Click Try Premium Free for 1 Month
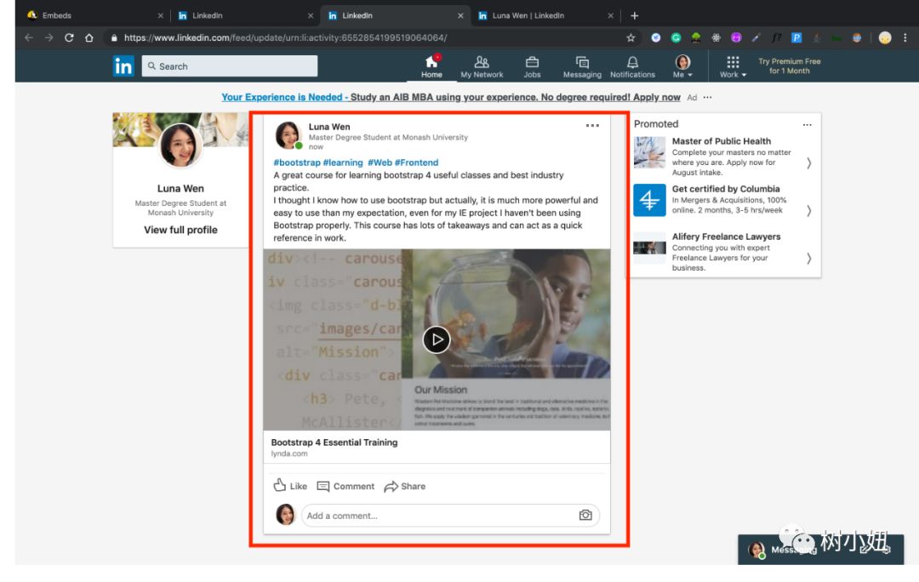919x582 pixels. coord(789,66)
